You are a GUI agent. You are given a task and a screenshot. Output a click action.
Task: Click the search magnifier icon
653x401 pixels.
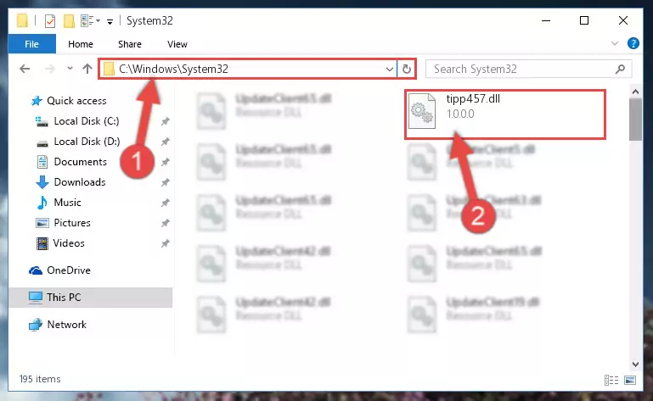pyautogui.click(x=620, y=69)
